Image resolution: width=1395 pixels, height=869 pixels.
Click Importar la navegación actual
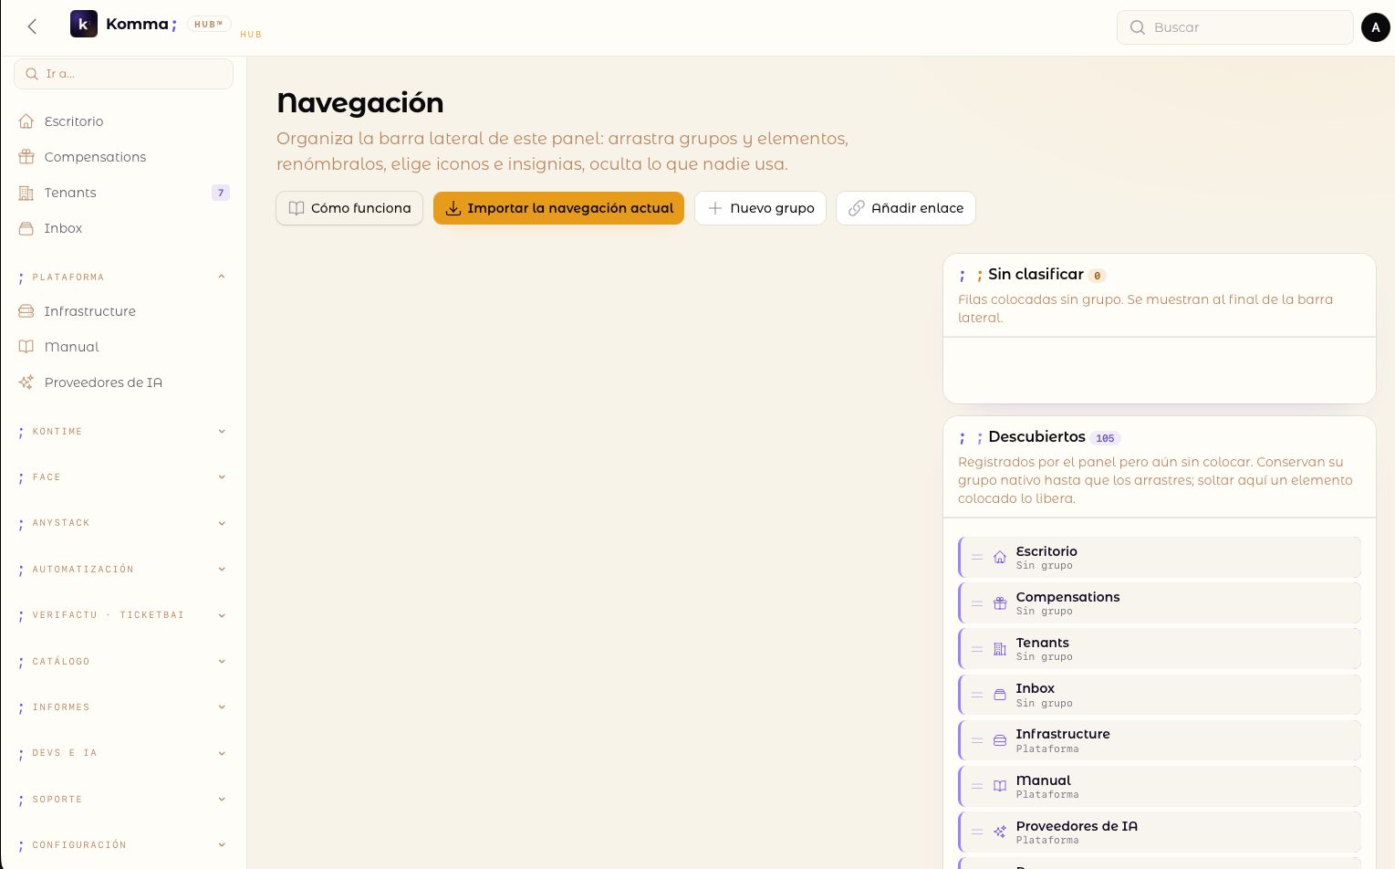coord(558,208)
